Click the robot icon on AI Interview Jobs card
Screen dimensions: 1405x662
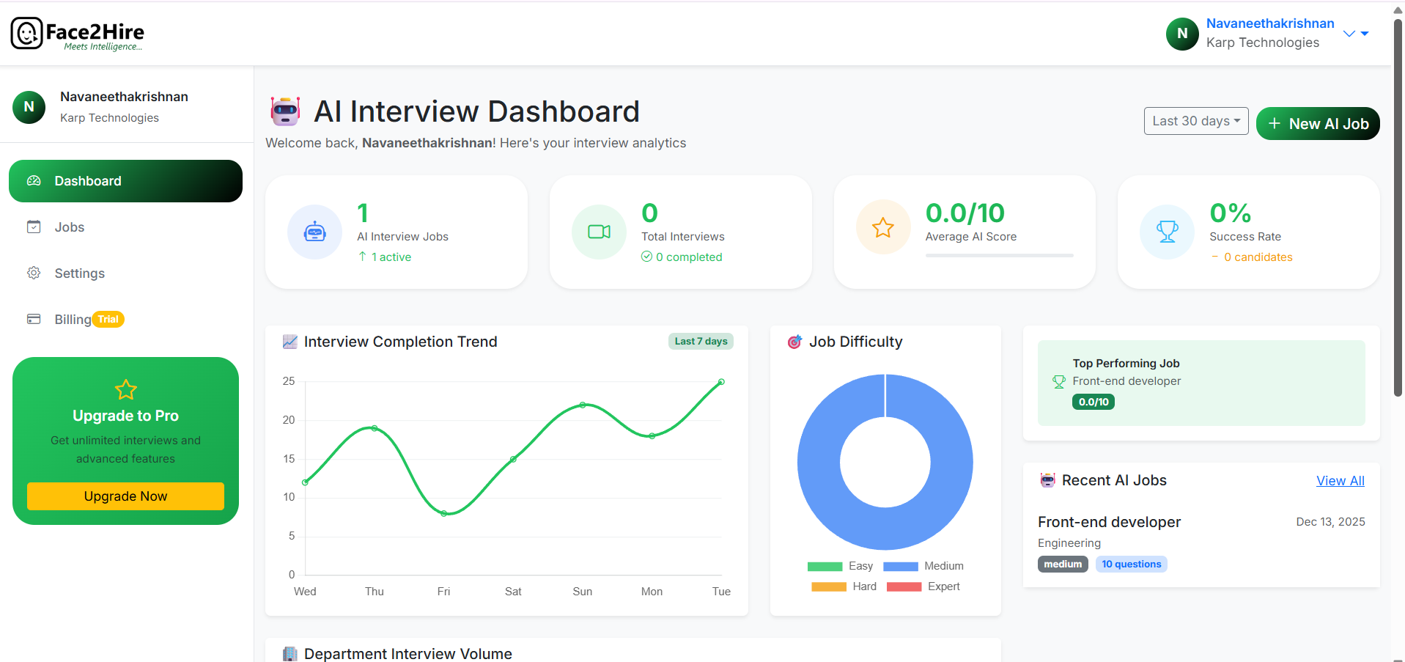(314, 232)
